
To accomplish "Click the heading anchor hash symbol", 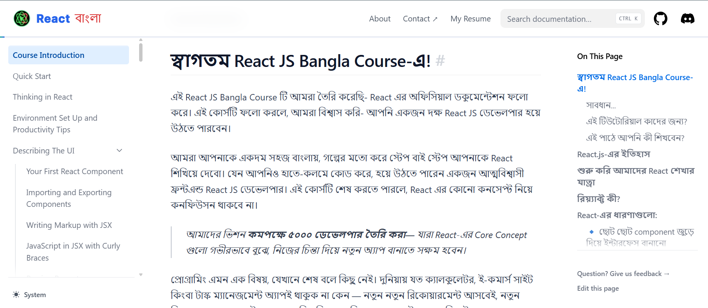I will click(x=440, y=61).
